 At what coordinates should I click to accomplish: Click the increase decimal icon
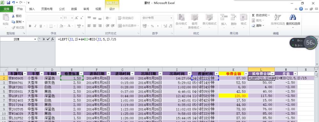click(x=165, y=26)
